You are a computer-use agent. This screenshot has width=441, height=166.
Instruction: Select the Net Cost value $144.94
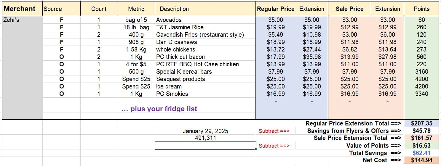(421, 160)
